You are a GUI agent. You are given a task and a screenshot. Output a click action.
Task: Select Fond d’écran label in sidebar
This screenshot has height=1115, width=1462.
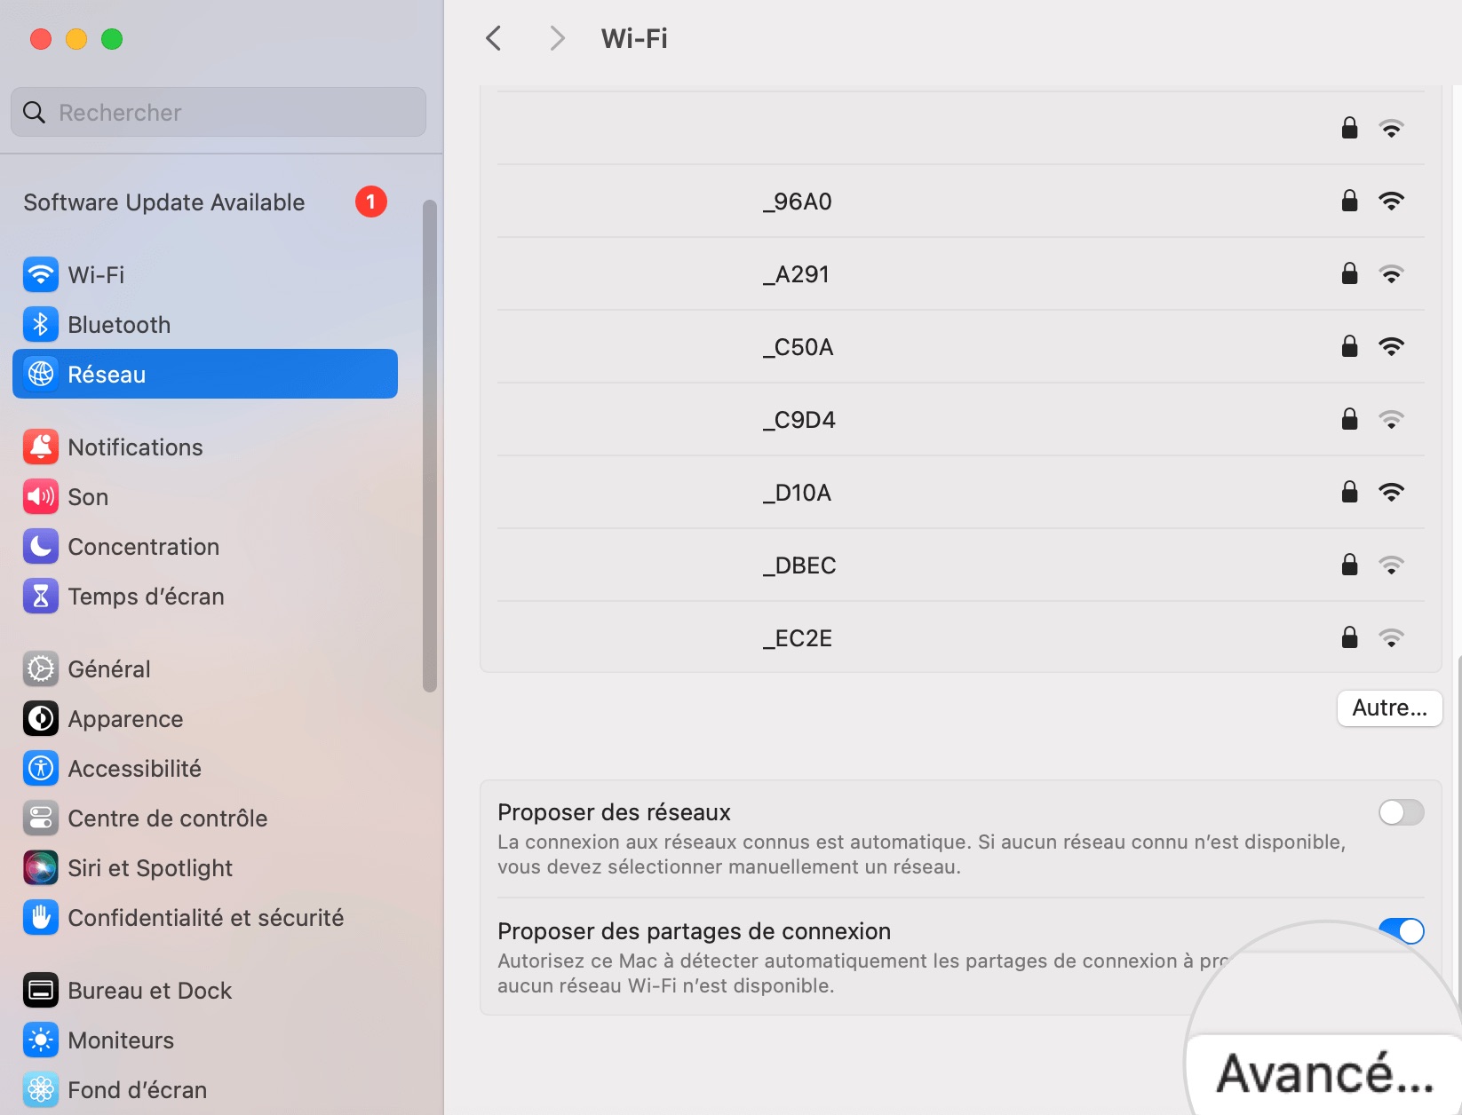(x=137, y=1089)
